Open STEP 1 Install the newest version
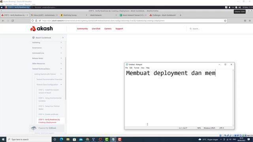The image size is (253, 142). [49, 91]
